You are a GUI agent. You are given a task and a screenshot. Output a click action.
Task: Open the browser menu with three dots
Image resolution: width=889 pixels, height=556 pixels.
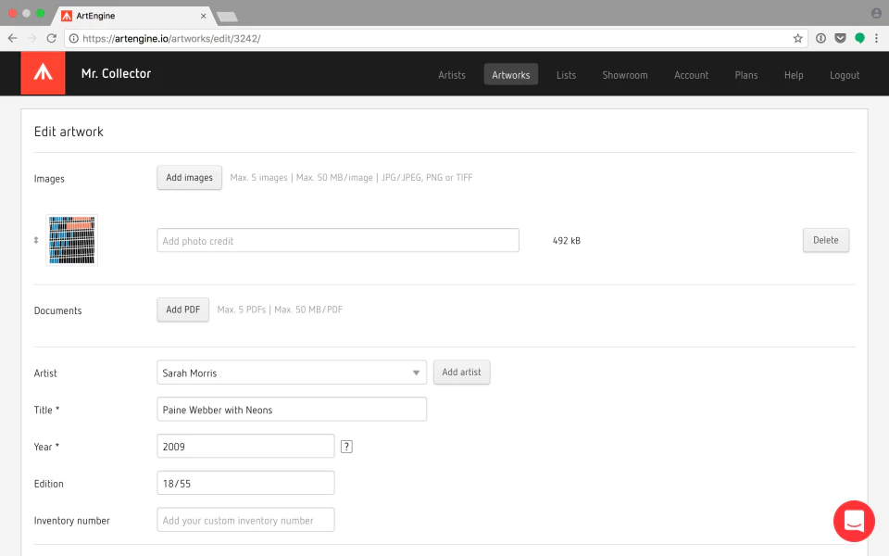[x=876, y=38]
